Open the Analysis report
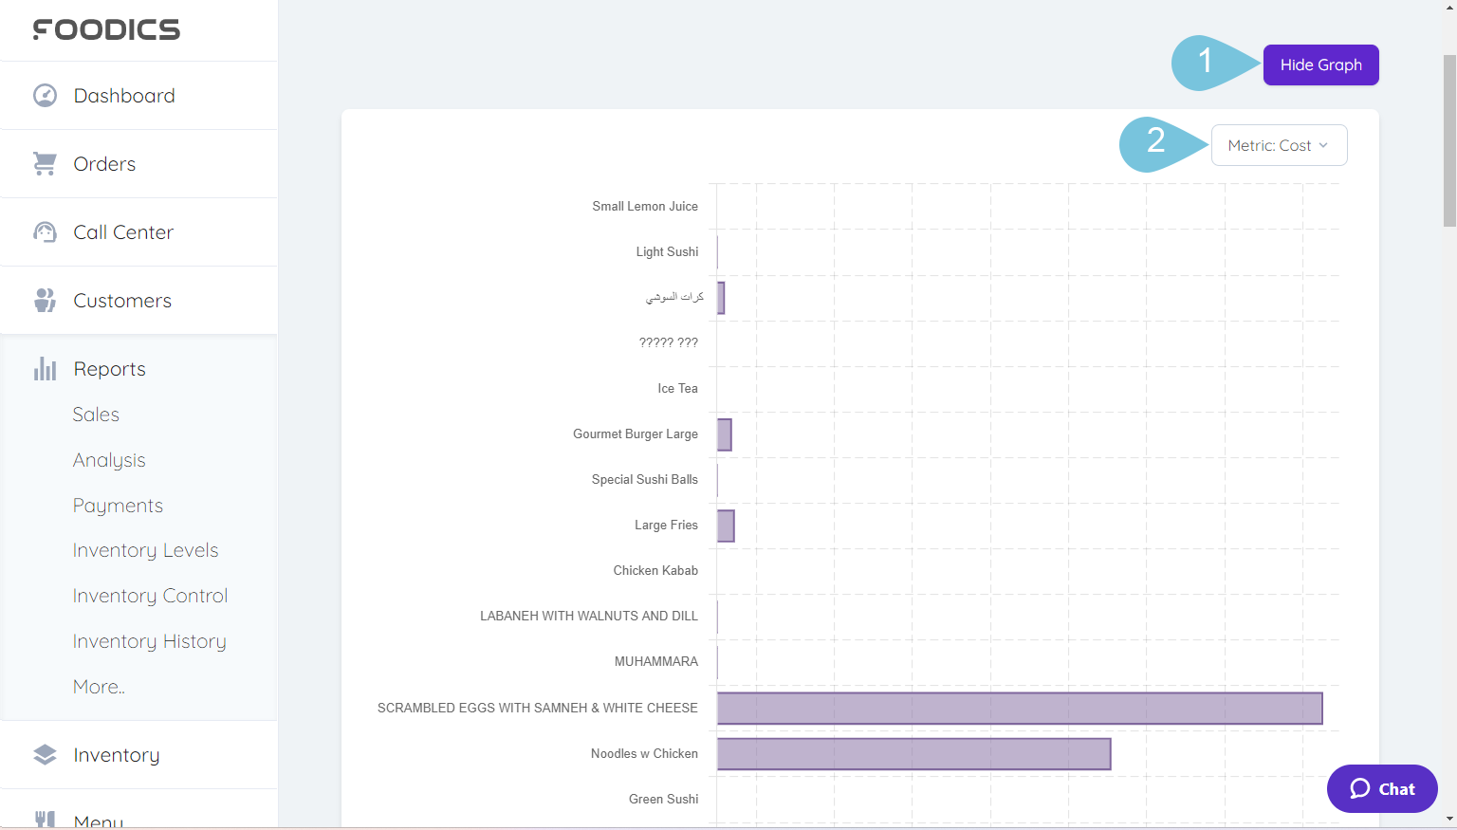Screen dimensions: 1457x830 [109, 460]
